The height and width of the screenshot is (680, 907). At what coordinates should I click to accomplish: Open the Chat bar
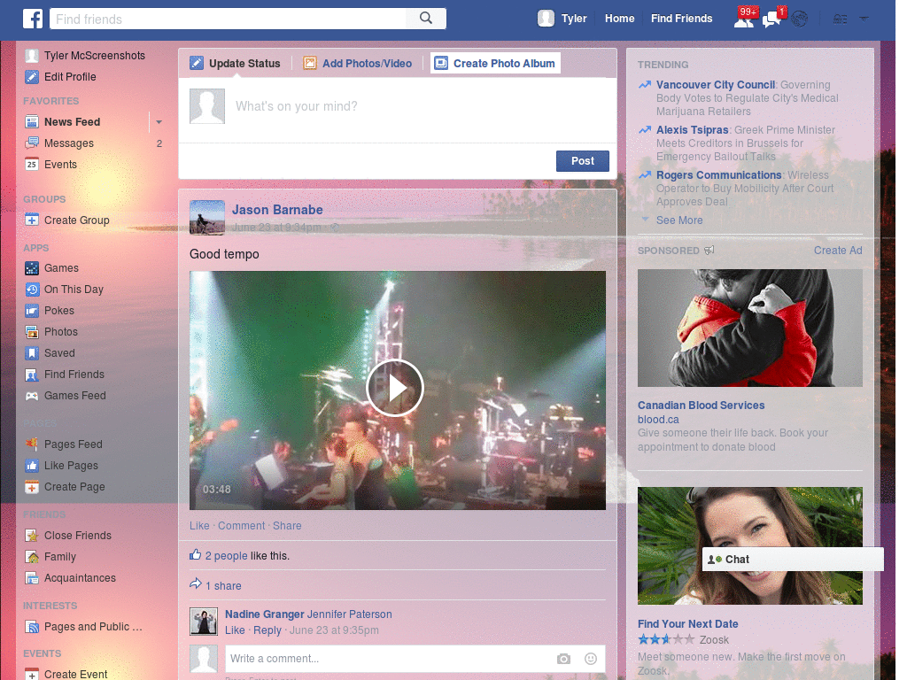792,560
